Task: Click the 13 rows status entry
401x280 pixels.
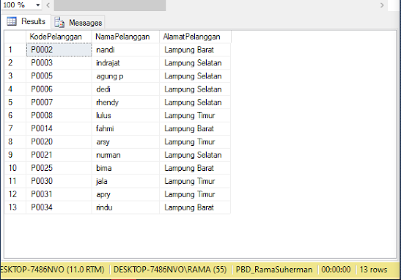Action: pyautogui.click(x=373, y=270)
